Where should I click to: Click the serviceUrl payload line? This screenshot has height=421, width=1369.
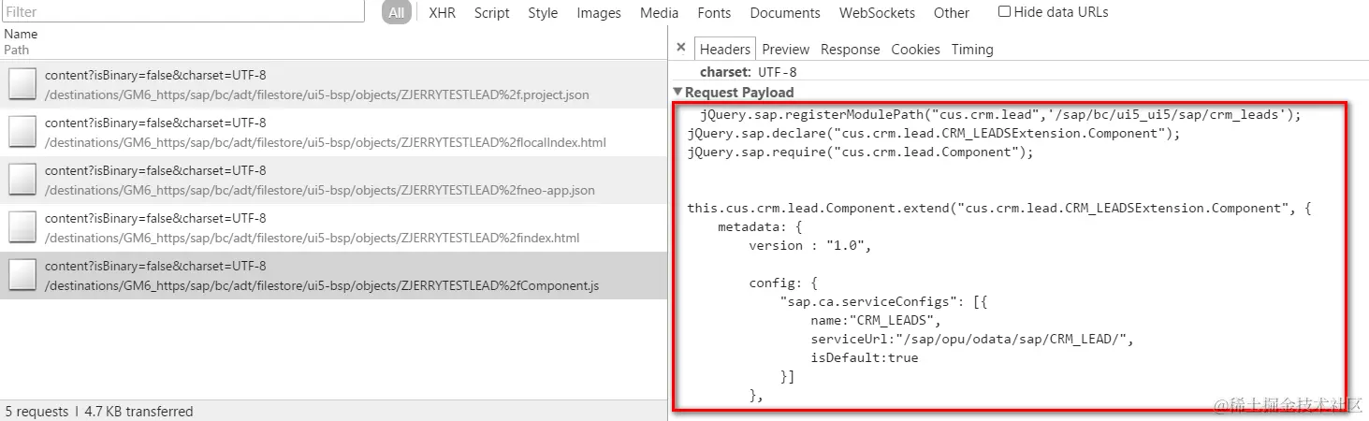click(x=972, y=339)
